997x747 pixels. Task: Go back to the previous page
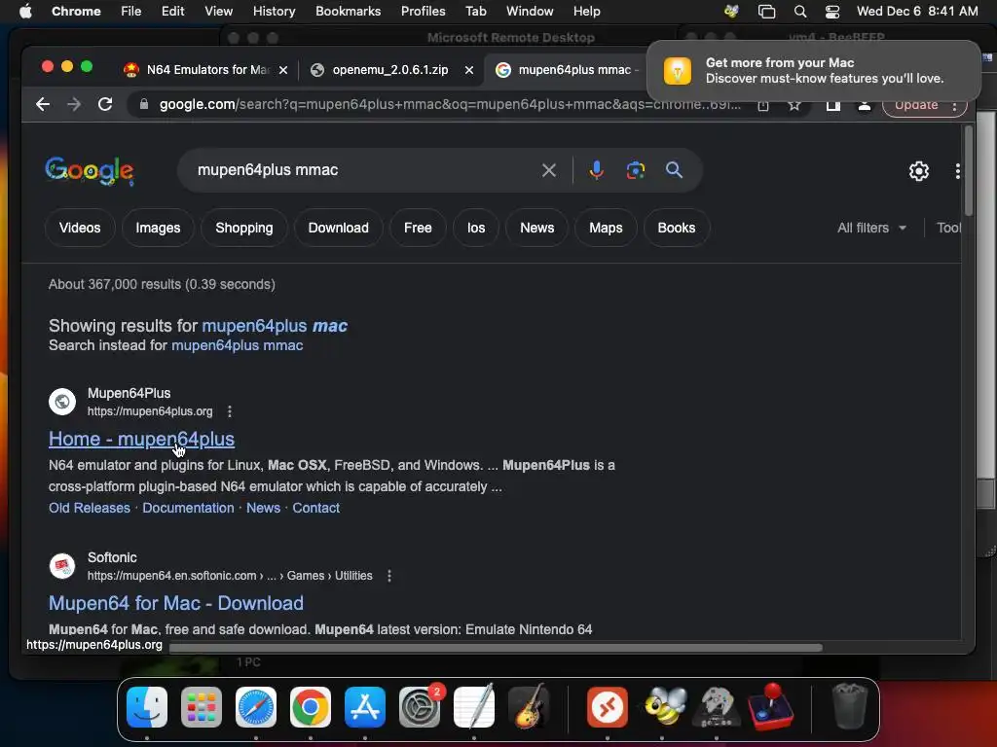pyautogui.click(x=43, y=104)
